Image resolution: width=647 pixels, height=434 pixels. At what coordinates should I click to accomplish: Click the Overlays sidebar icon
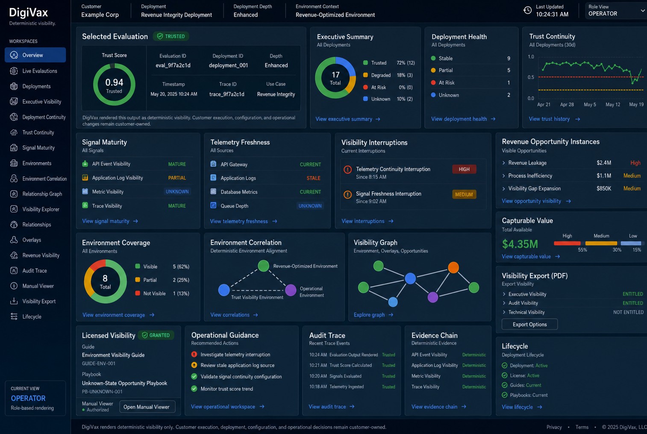(14, 240)
